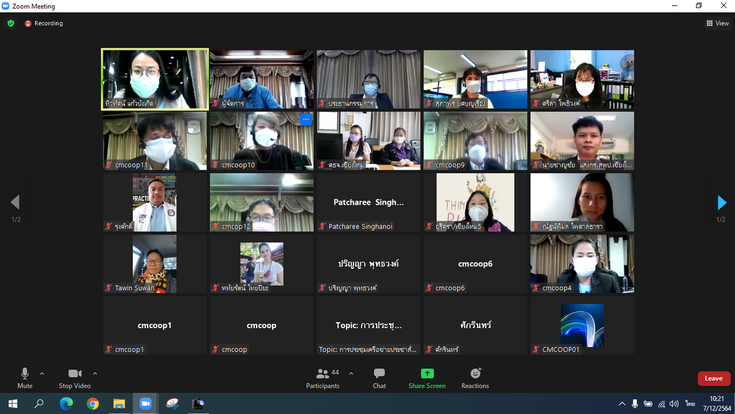
Task: Go to next gallery page arrow
Action: tap(722, 203)
